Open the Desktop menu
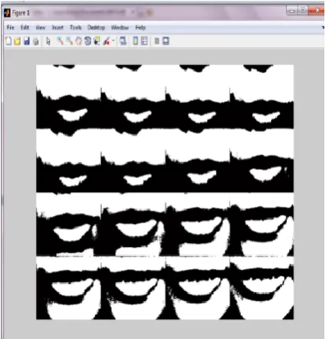326x339 pixels. tap(96, 27)
